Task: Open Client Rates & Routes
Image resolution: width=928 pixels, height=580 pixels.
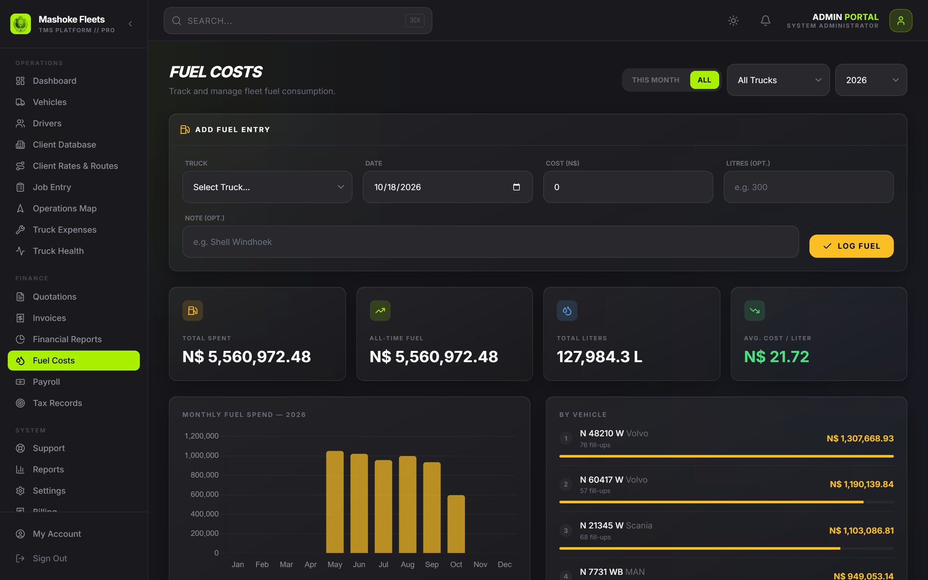Action: (x=74, y=166)
